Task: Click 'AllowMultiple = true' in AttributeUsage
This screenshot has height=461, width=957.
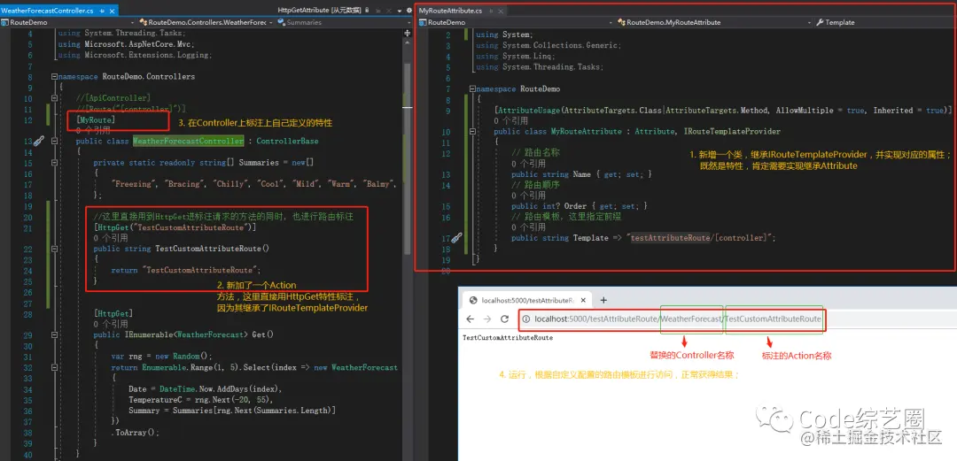Action: (820, 111)
